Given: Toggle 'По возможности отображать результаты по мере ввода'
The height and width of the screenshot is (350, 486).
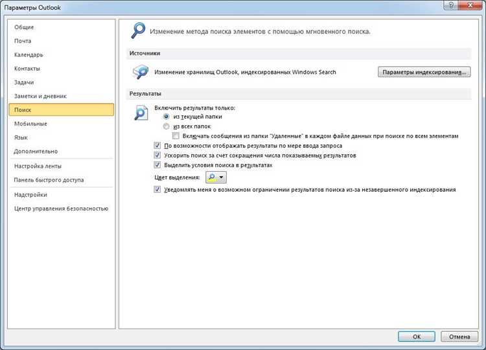Looking at the screenshot, I should click(157, 145).
